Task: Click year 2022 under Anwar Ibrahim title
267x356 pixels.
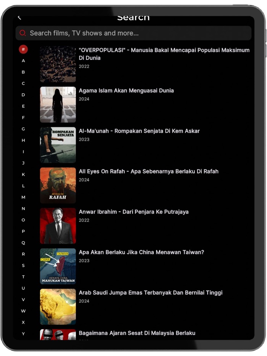Action: 84,220
